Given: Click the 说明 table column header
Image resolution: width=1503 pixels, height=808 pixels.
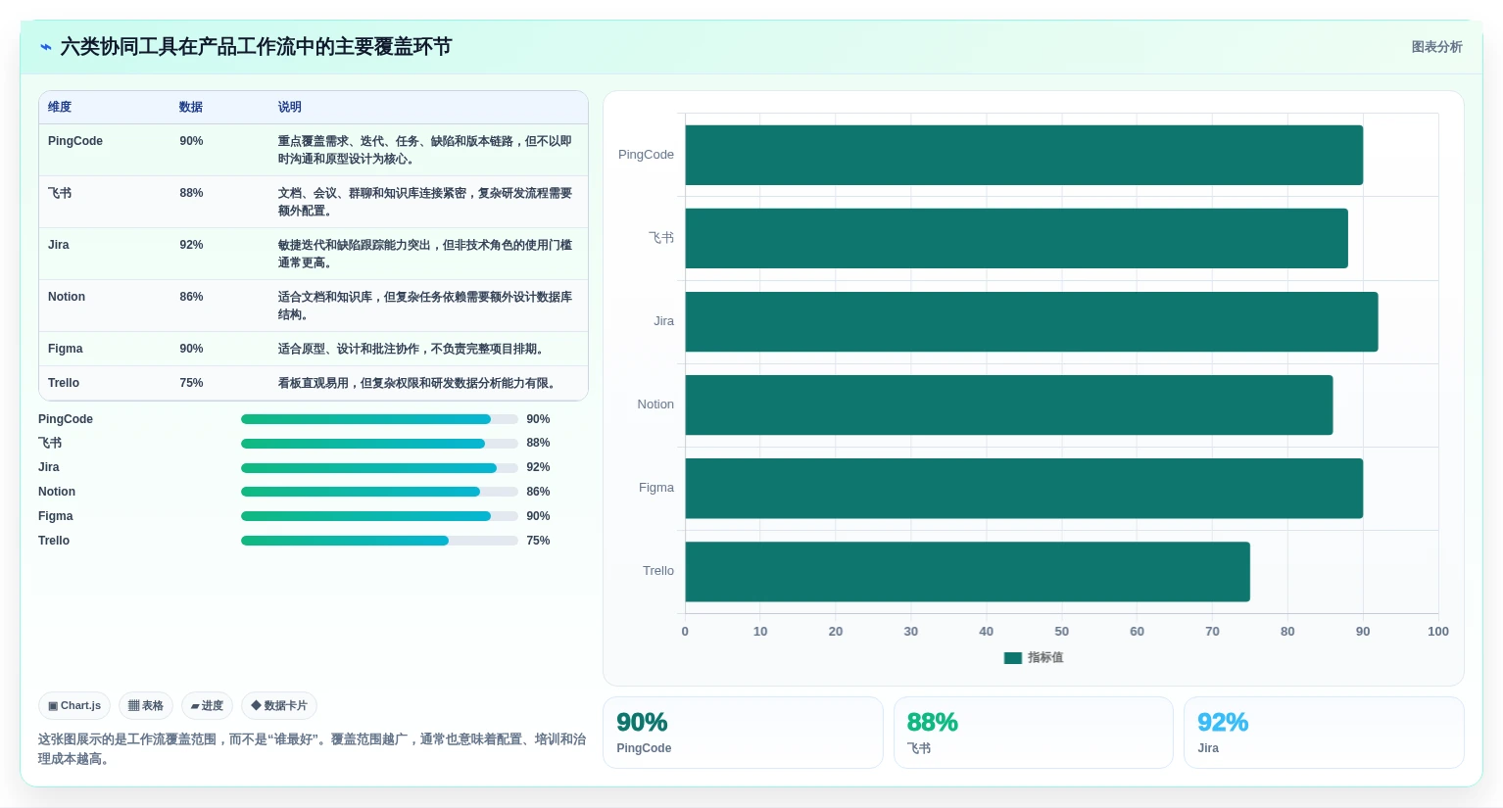Looking at the screenshot, I should [x=289, y=107].
